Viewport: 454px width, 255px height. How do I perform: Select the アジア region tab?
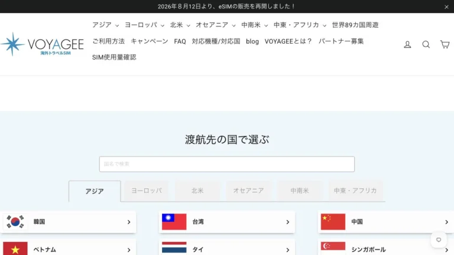point(95,191)
